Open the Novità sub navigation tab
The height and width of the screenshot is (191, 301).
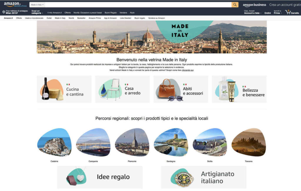pos(71,18)
